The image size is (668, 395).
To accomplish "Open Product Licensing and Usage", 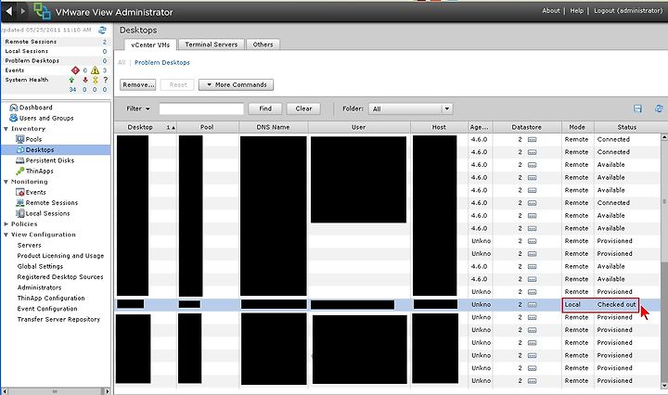I will click(x=60, y=256).
